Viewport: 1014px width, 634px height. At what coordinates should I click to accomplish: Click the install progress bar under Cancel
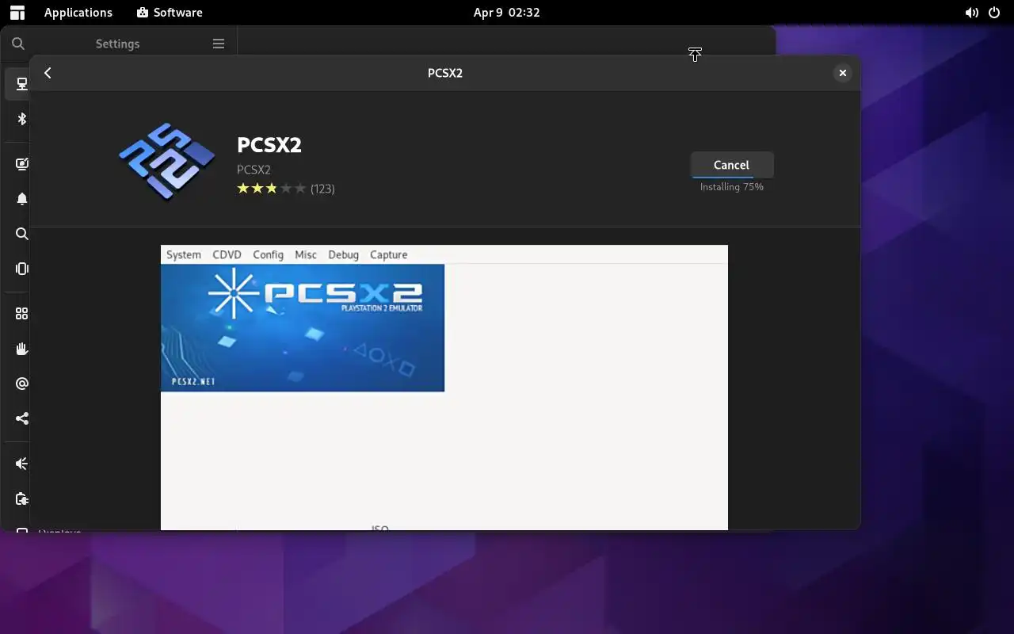(x=731, y=178)
